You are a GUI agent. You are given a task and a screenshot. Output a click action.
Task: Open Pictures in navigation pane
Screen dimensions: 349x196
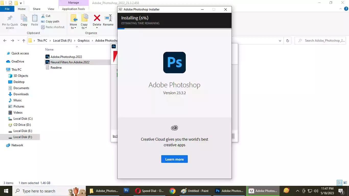tap(19, 106)
